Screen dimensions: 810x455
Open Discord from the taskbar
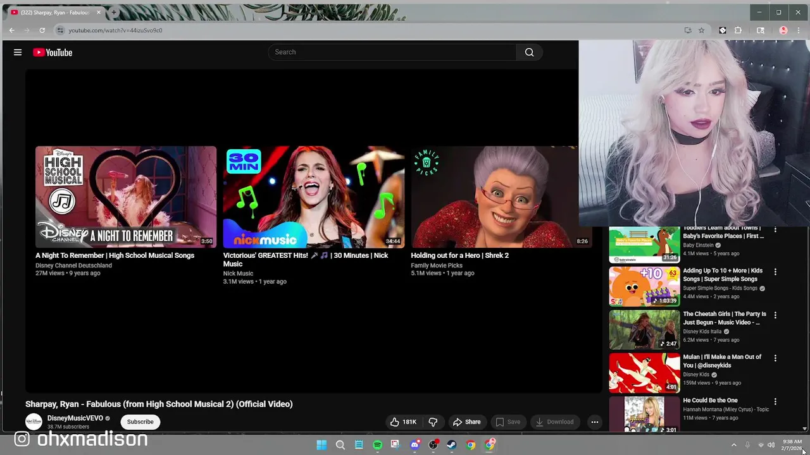414,445
